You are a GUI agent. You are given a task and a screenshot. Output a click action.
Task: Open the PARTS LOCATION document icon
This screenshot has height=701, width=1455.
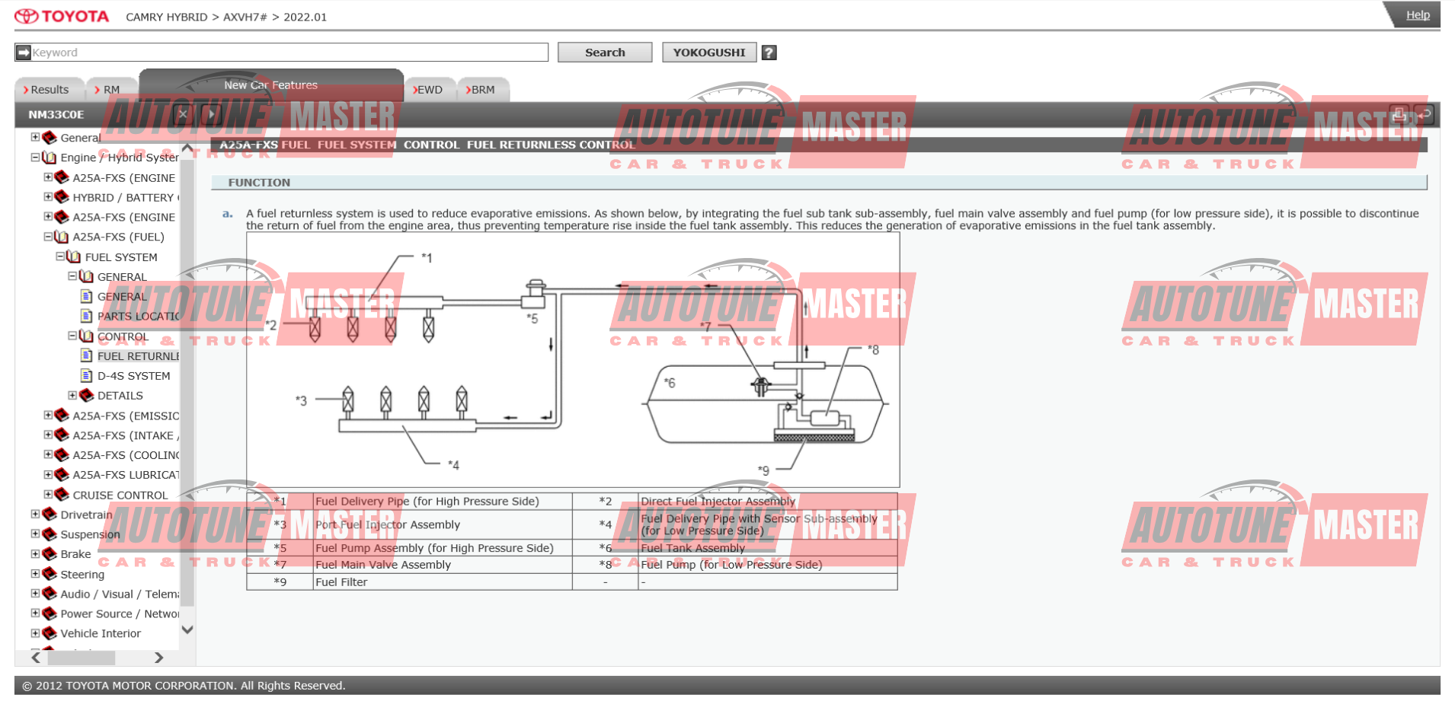pos(87,316)
